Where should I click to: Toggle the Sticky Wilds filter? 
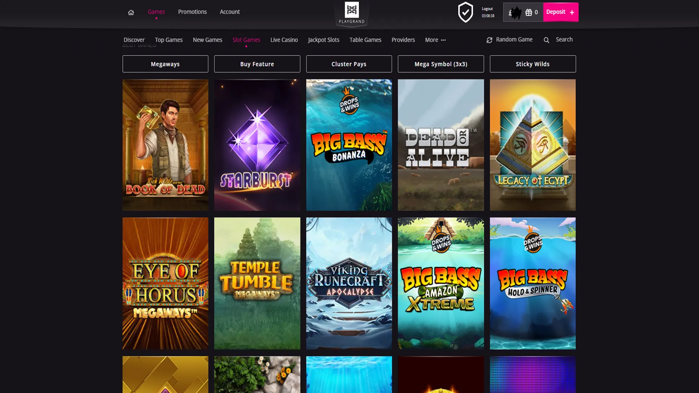coord(532,64)
